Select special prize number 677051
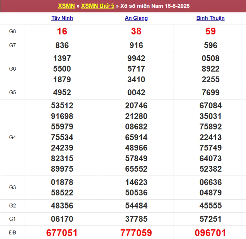This screenshot has height=239, width=246. coord(62,233)
